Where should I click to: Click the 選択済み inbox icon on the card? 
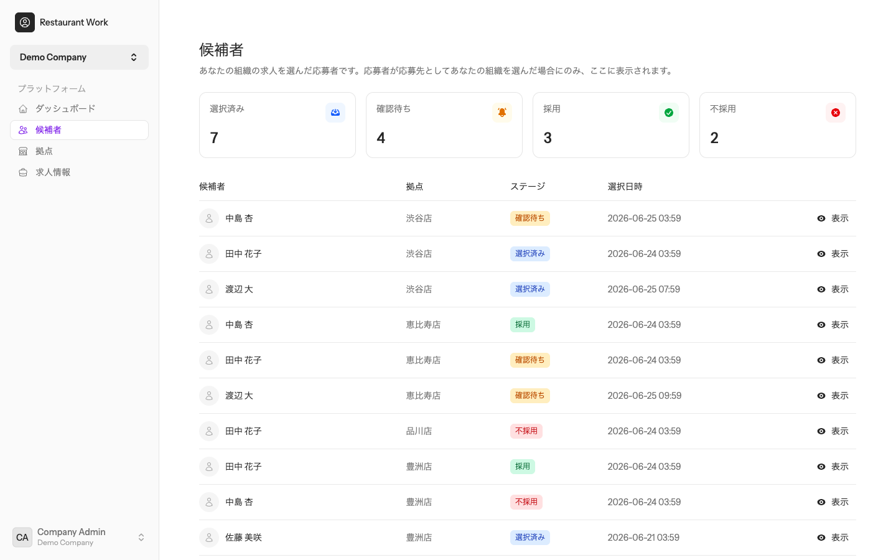[335, 113]
